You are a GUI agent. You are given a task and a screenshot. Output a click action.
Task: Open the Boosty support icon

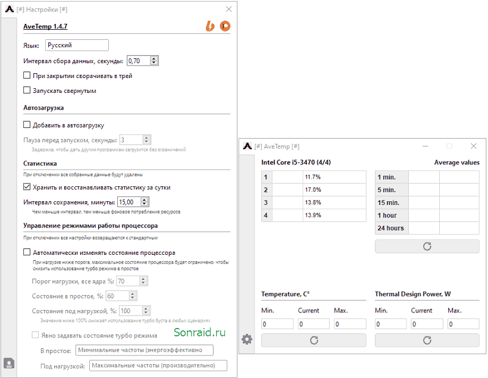(210, 26)
